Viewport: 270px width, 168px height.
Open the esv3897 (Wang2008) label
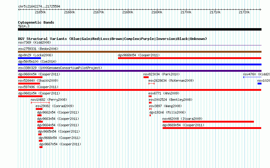click(x=165, y=106)
